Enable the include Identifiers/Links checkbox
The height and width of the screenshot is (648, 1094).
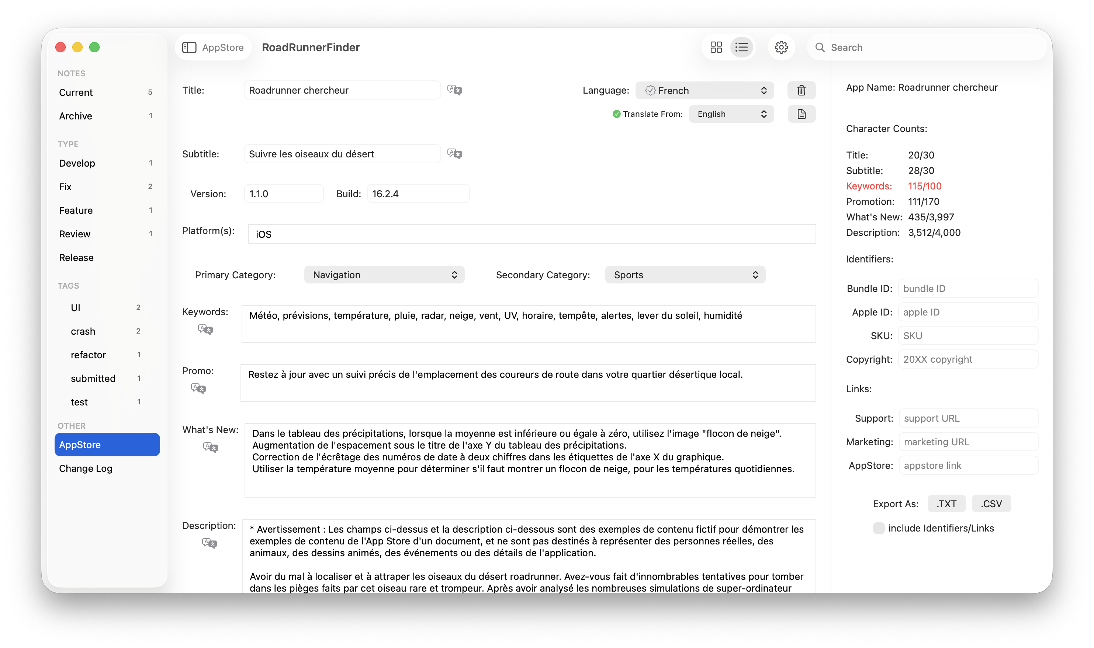(x=878, y=528)
